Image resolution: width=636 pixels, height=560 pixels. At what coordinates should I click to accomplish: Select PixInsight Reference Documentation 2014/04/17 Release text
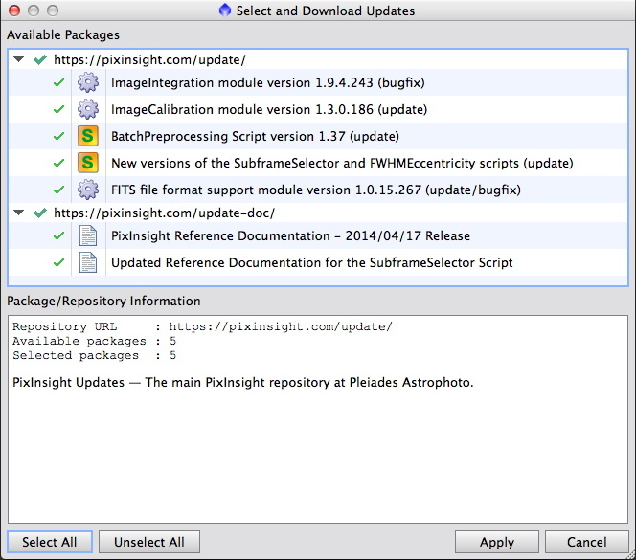pyautogui.click(x=290, y=236)
